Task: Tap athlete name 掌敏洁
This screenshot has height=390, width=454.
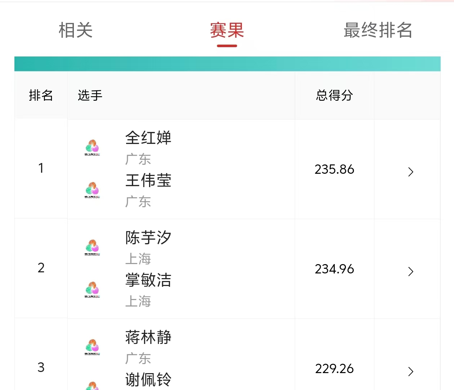Action: point(148,280)
